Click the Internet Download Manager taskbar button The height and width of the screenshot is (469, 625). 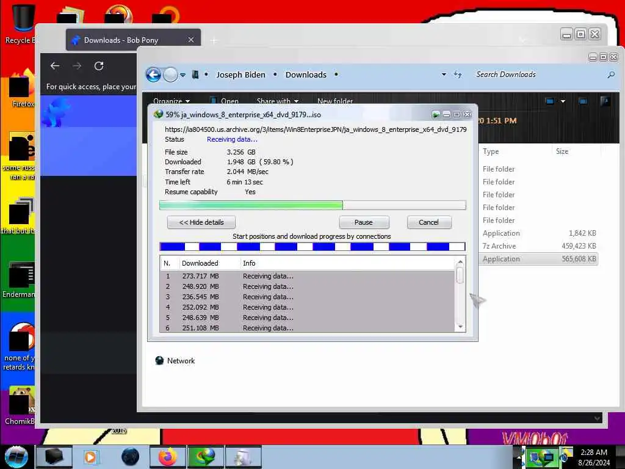point(206,457)
